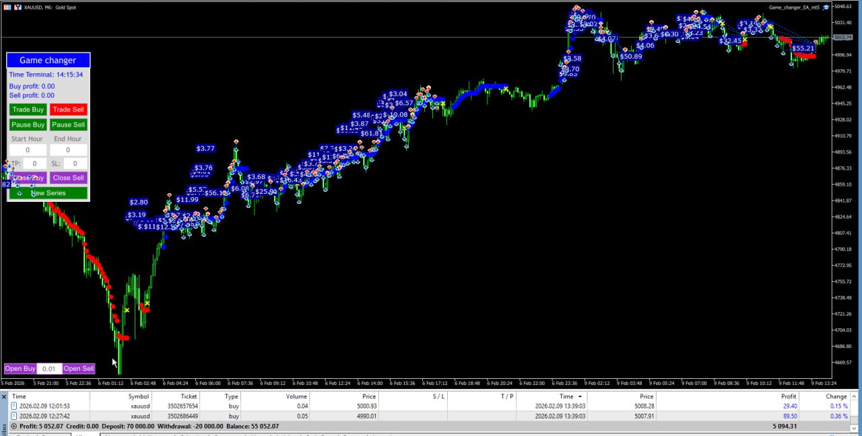This screenshot has height=436, width=862.
Task: Pause selling with Pause Sell
Action: coord(69,124)
